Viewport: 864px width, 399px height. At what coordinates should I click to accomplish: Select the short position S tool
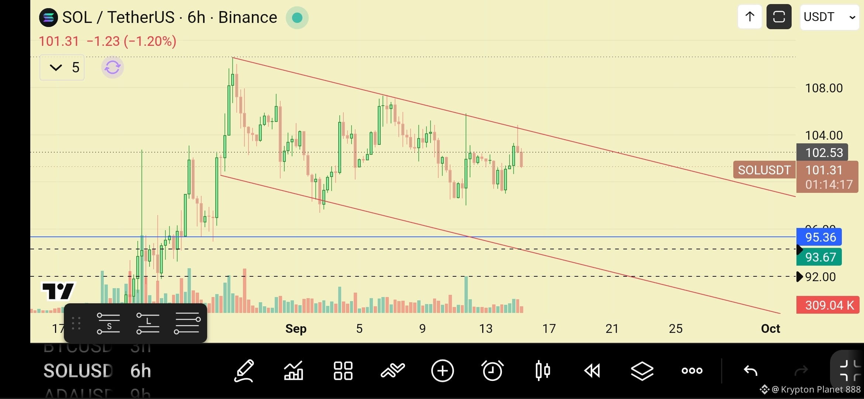[x=108, y=324]
